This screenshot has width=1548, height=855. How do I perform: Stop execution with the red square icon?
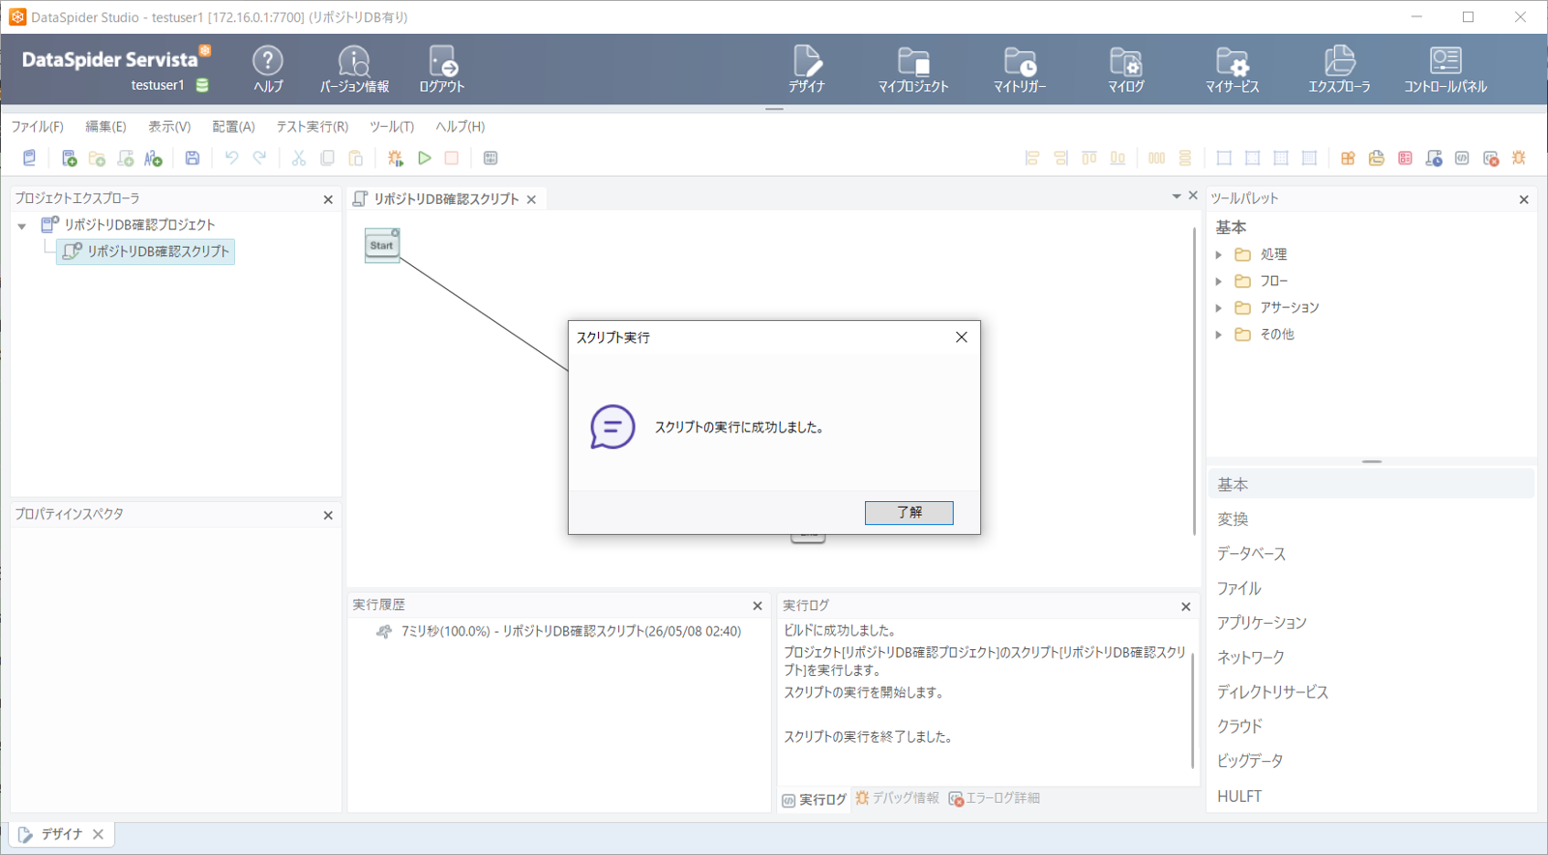click(x=452, y=158)
